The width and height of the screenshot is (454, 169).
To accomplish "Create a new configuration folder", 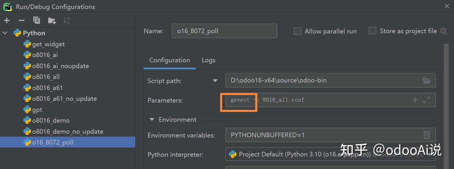I will click(52, 20).
